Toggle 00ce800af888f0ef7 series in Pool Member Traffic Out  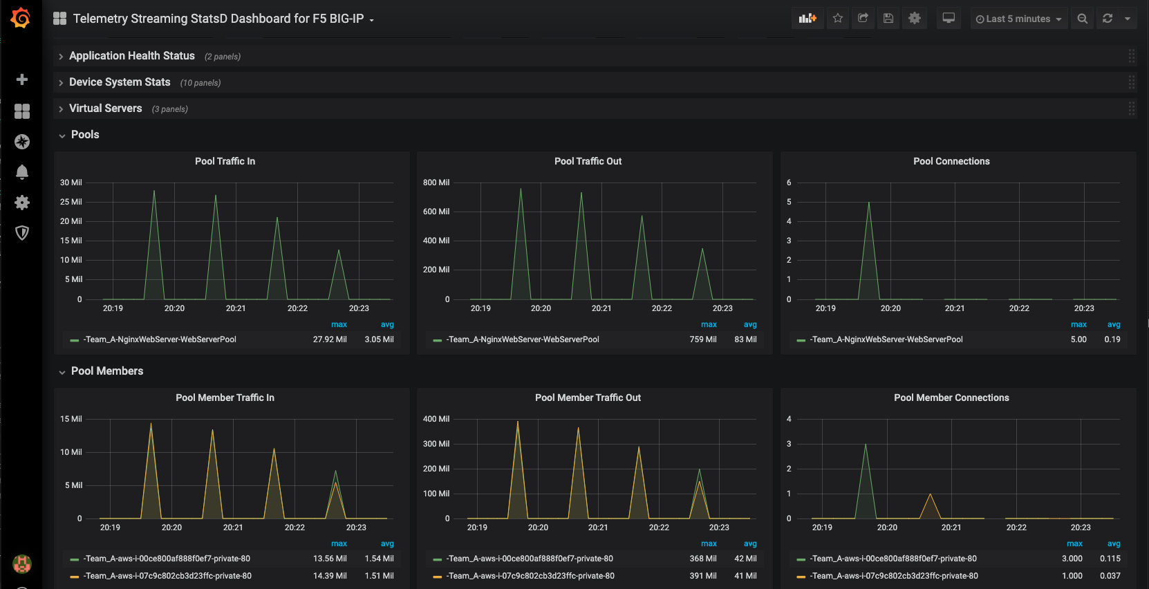(x=530, y=559)
